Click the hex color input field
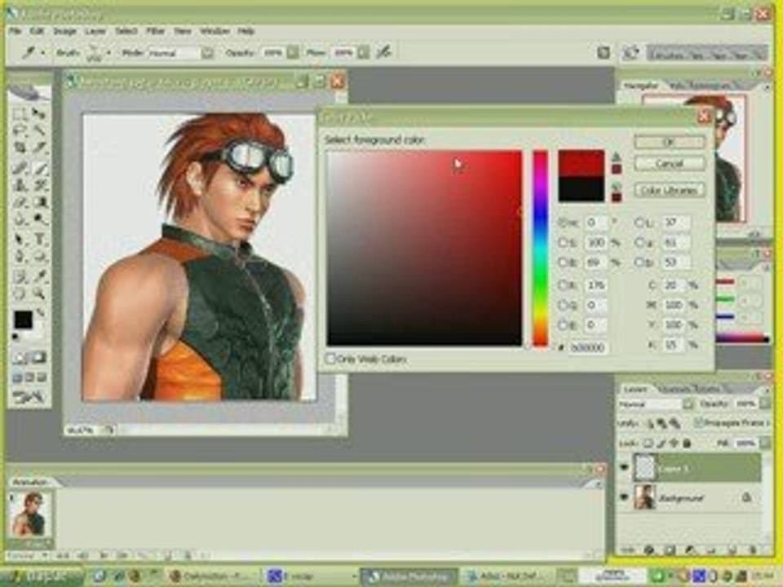783x587 pixels. (x=588, y=347)
